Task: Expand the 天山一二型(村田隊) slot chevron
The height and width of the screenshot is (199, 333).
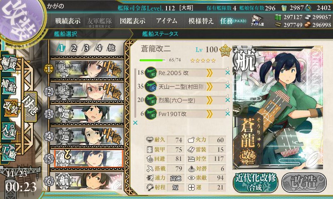Action: (x=209, y=87)
